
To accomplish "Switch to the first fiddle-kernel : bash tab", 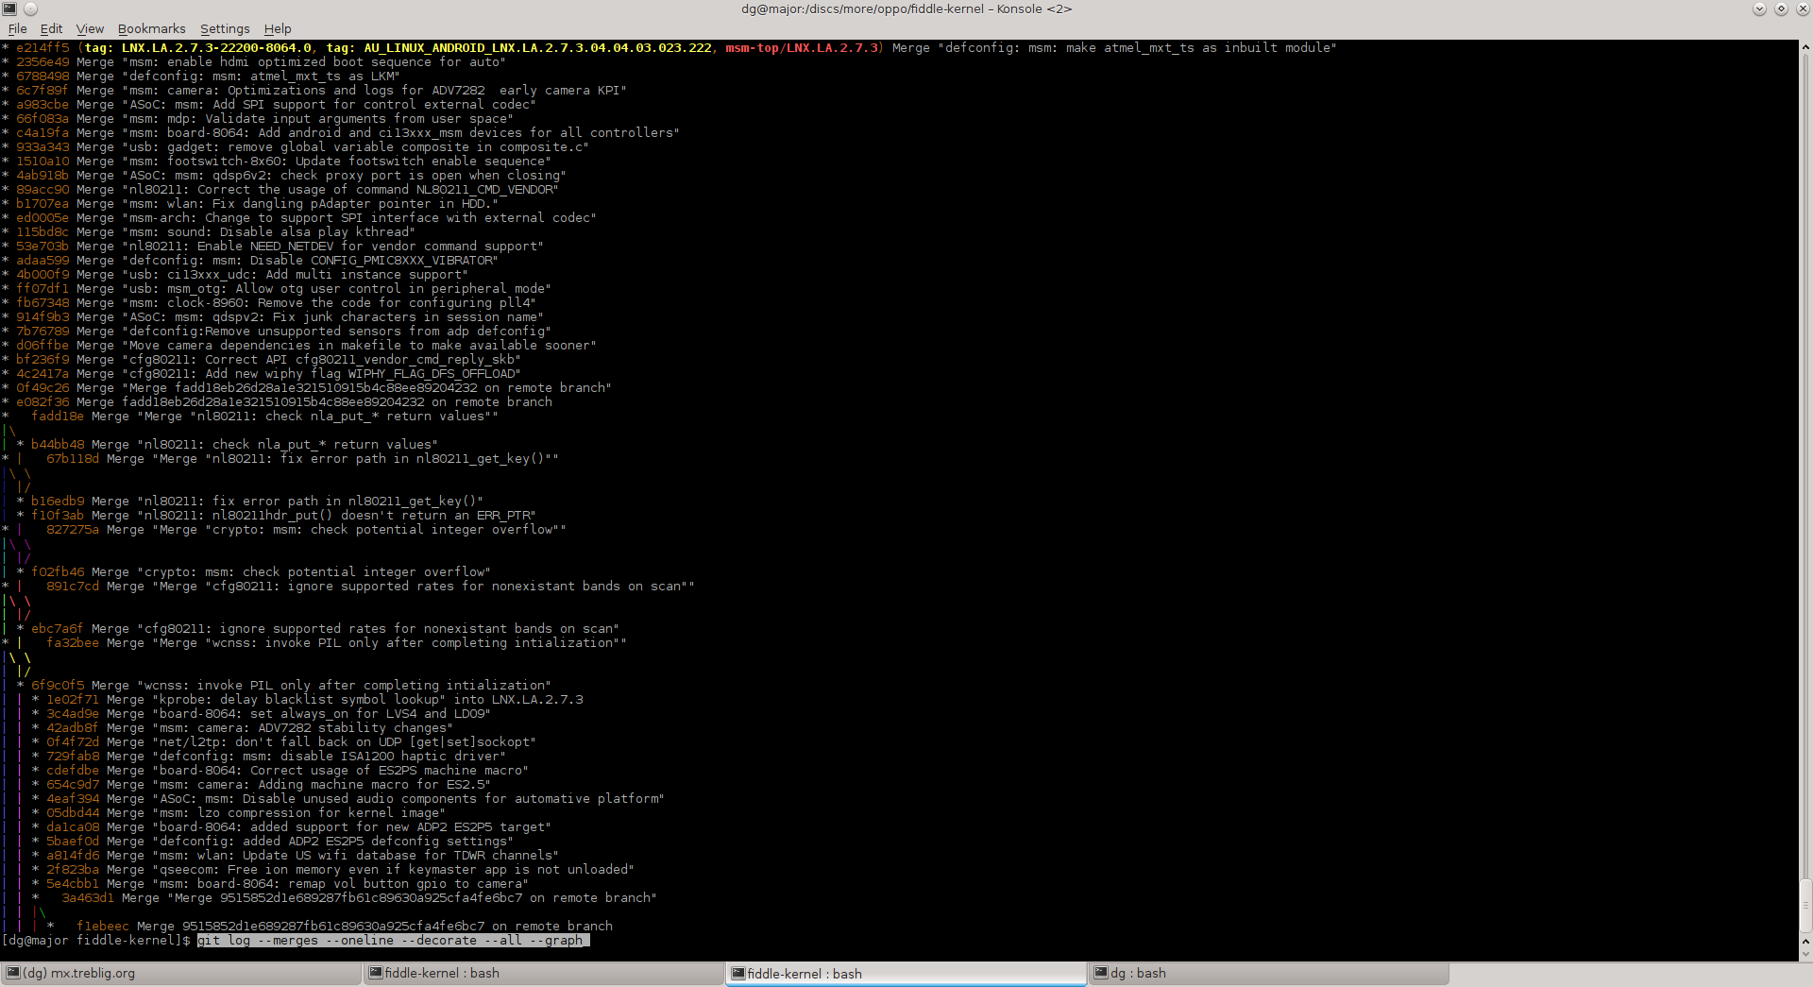I will click(544, 973).
